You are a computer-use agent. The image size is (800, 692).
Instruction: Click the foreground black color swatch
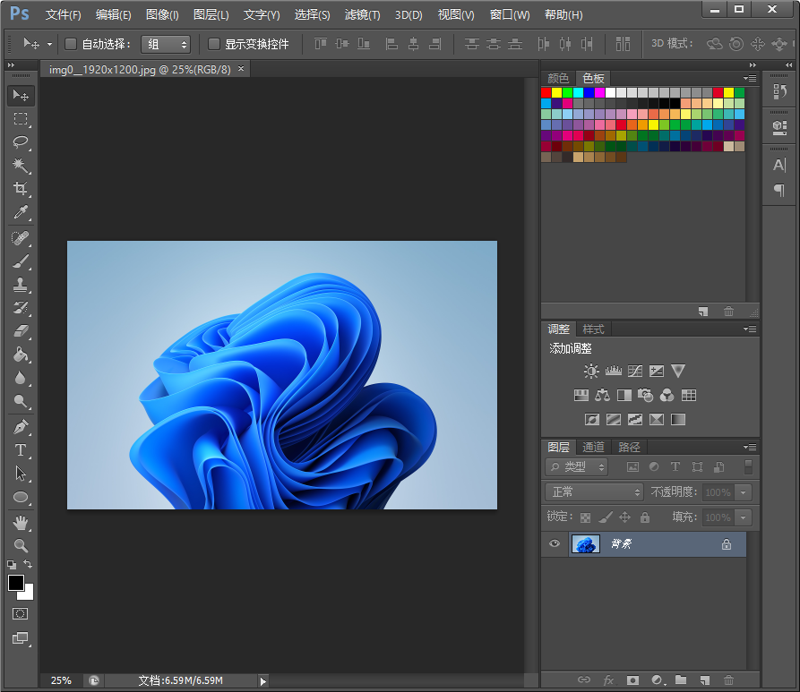click(16, 583)
